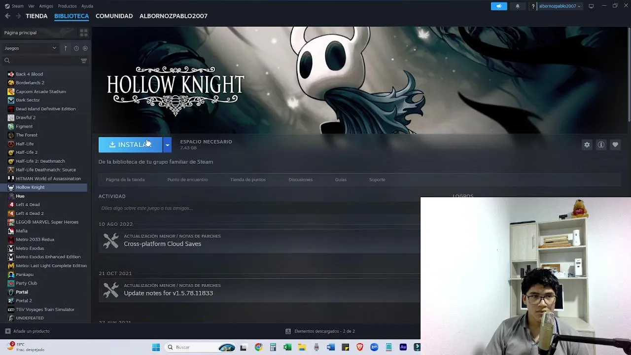Click the main page vertical scrollbar
631x355 pixels.
point(629,74)
